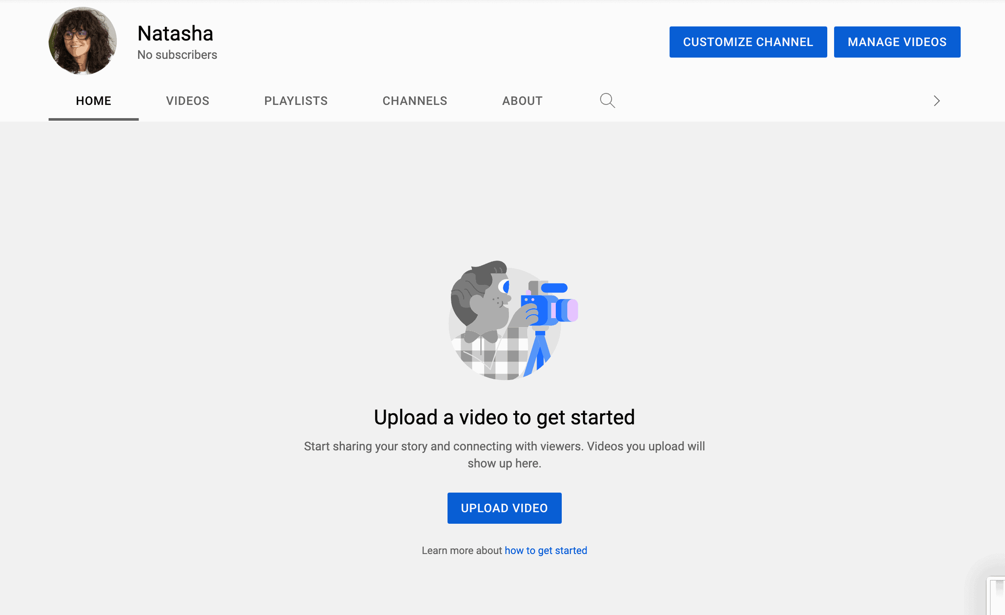Open Manage Videos

(x=897, y=42)
